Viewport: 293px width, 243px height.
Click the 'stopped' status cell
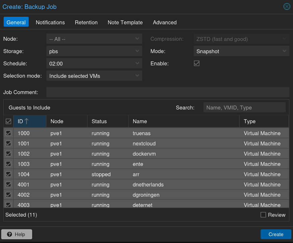(x=108, y=174)
